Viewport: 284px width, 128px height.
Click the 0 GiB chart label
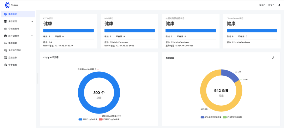(245, 80)
